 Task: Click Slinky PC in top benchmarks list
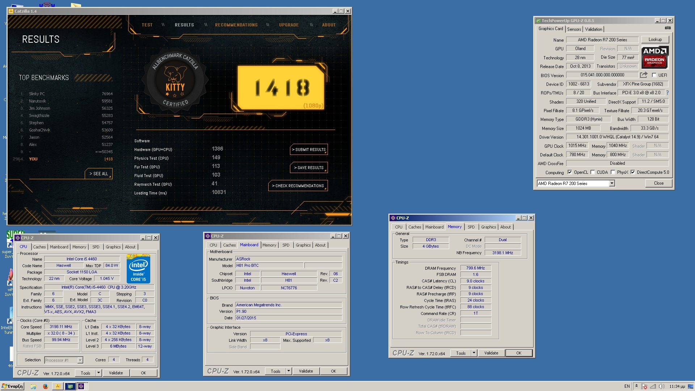[37, 94]
